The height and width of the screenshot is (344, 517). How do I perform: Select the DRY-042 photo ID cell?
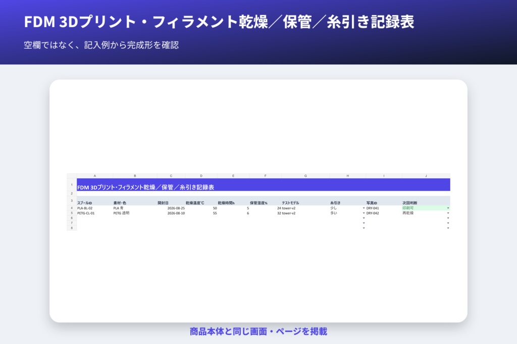384,213
